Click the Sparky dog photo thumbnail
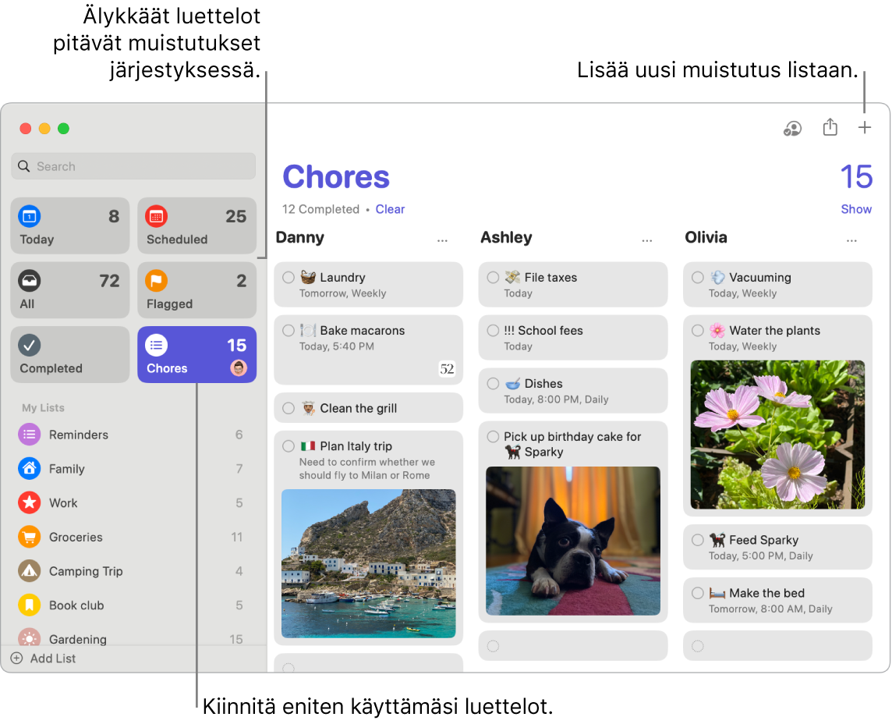Image resolution: width=892 pixels, height=724 pixels. click(x=572, y=541)
